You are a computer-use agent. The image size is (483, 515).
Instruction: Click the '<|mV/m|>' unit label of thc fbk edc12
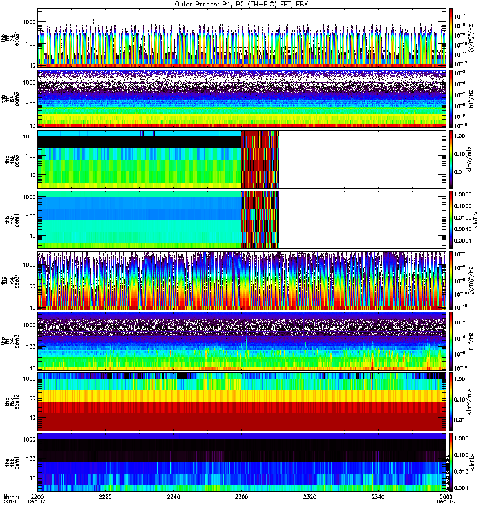(469, 402)
